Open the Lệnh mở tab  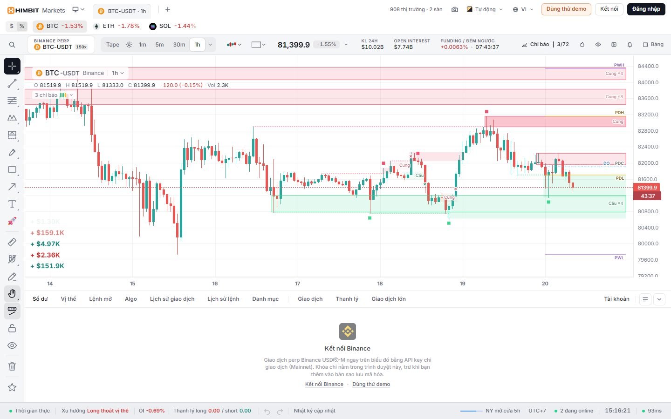[x=101, y=299]
